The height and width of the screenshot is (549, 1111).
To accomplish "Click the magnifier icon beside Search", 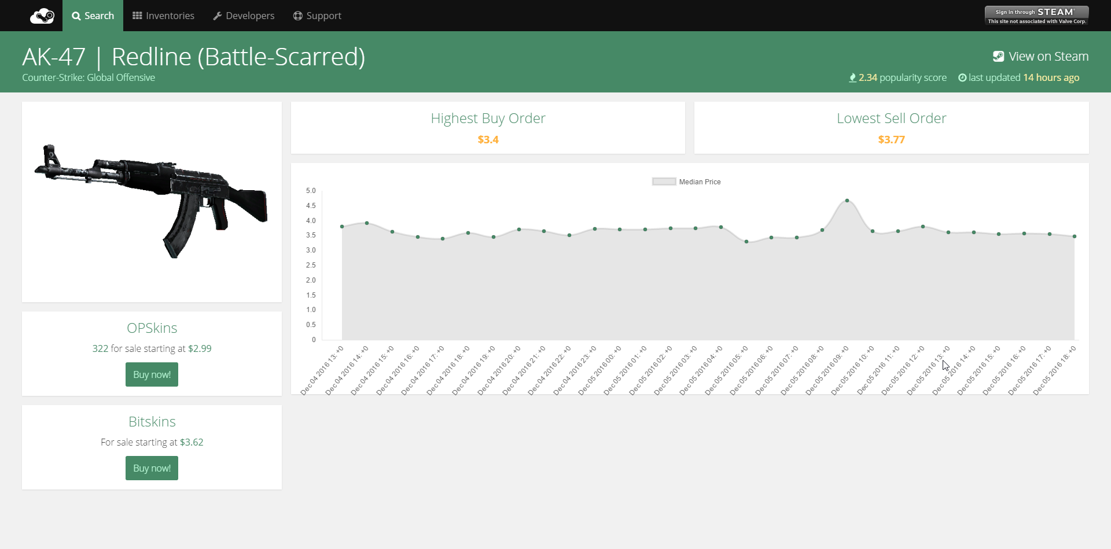I will coord(76,16).
